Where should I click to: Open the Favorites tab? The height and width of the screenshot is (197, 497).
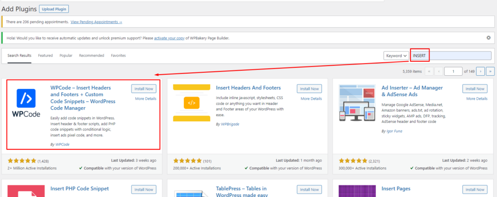click(118, 56)
